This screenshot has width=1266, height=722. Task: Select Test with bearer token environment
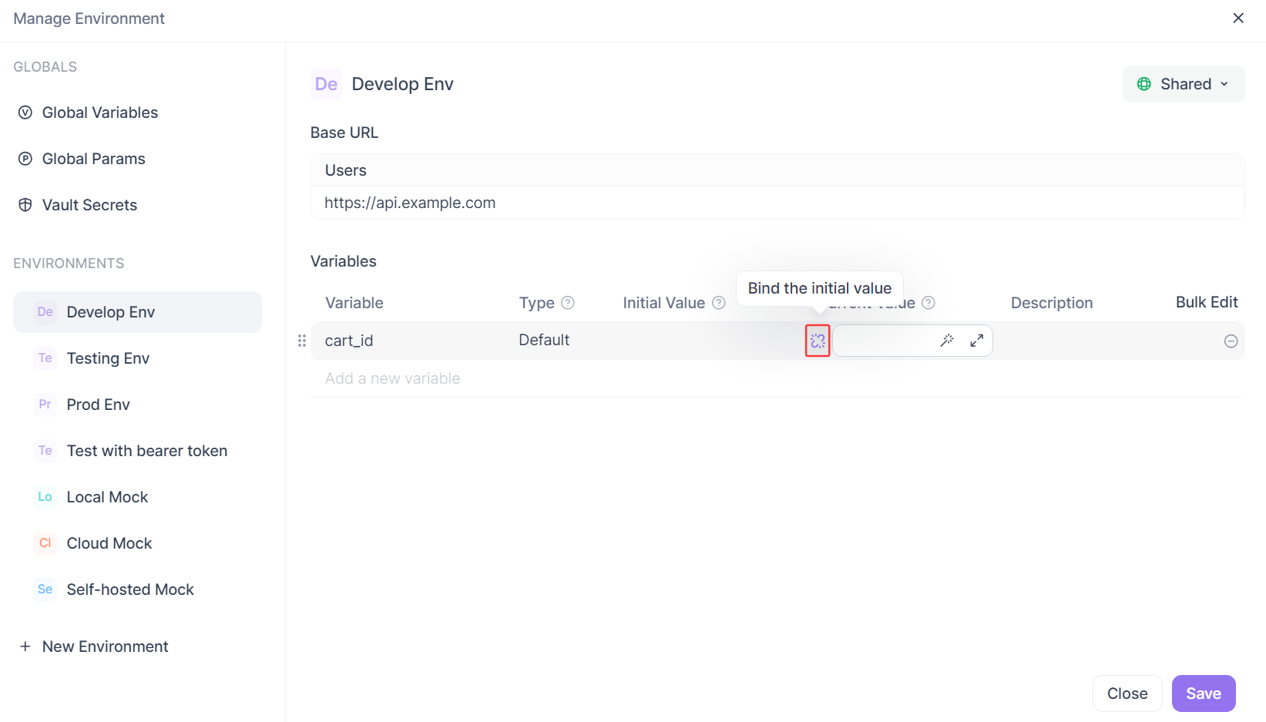click(137, 451)
